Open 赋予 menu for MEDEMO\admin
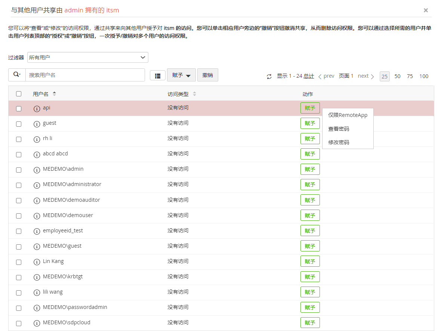The width and height of the screenshot is (438, 331). click(x=310, y=169)
